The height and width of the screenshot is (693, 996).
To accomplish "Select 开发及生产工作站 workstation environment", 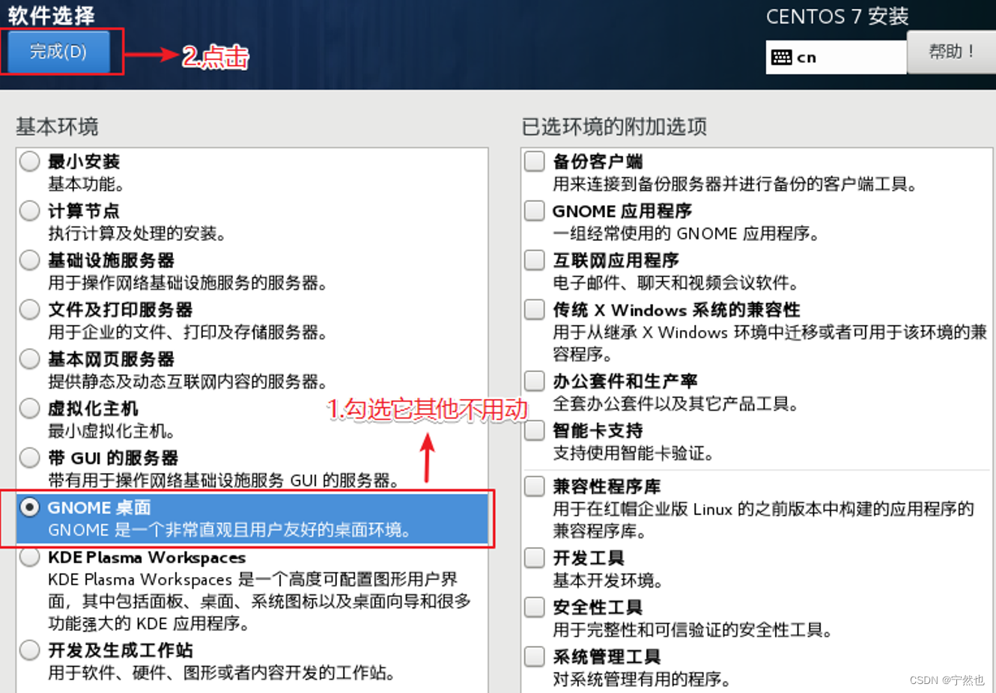I will pyautogui.click(x=28, y=650).
